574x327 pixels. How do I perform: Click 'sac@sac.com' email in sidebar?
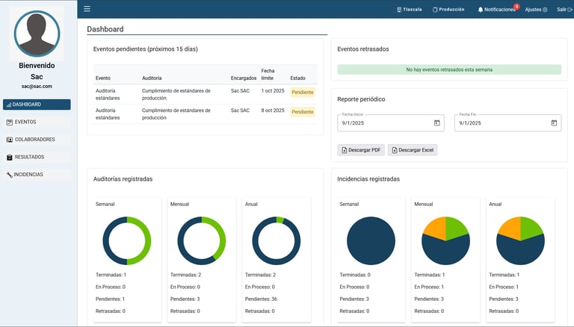pyautogui.click(x=37, y=87)
